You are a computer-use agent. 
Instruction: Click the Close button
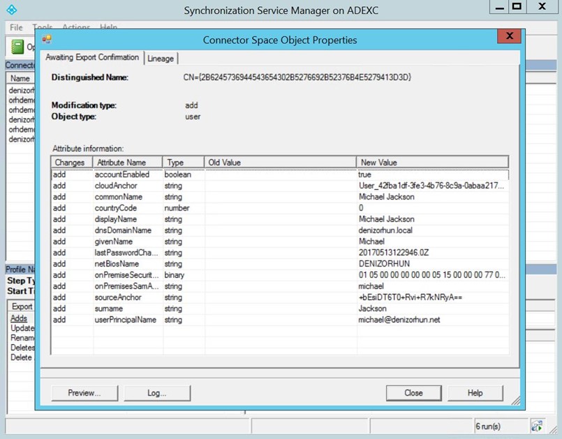coord(413,393)
